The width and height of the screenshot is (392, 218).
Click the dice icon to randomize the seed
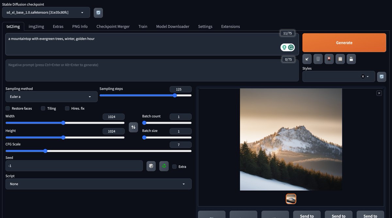(x=151, y=166)
